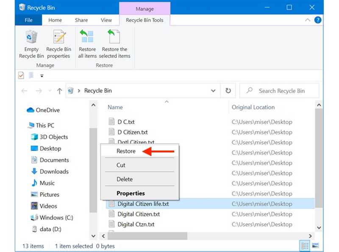Open Customize Quick Access Toolbar dropdown

click(42, 76)
